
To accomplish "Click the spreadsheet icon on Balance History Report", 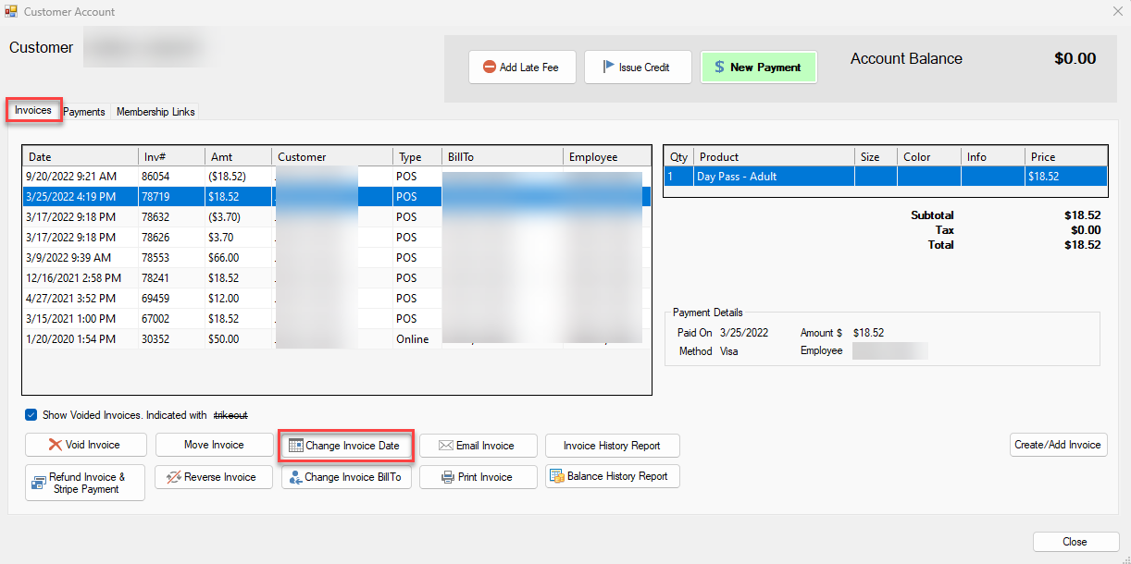I will click(556, 476).
